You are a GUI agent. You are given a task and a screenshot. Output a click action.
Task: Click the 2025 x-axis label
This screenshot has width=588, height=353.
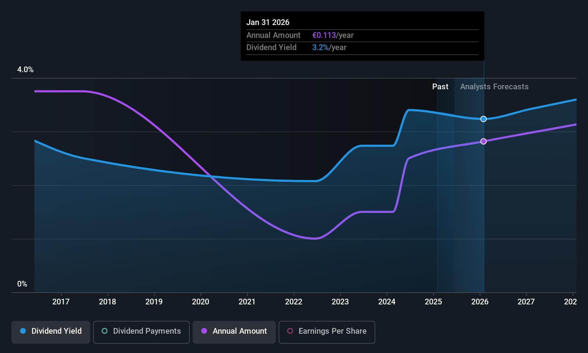point(433,302)
